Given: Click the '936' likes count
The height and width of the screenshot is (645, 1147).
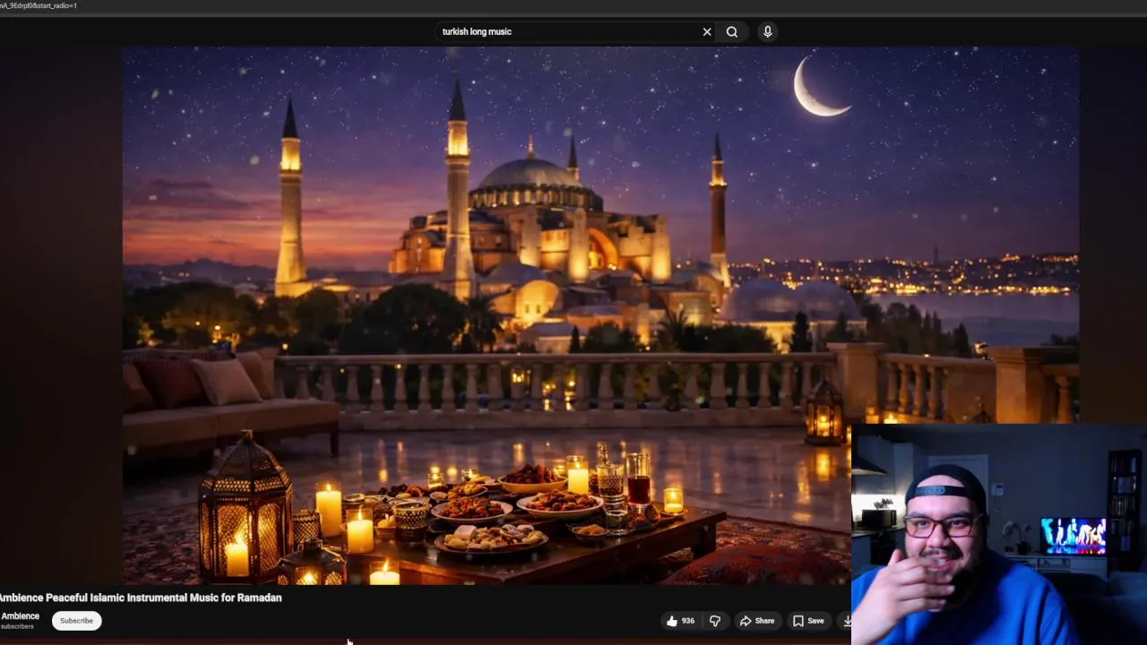Looking at the screenshot, I should (x=688, y=621).
